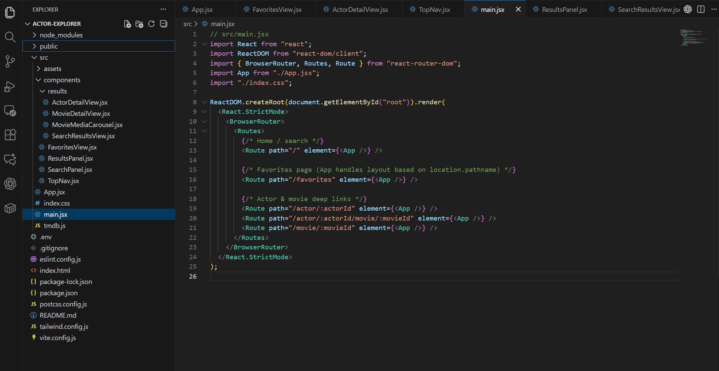Collapse the results folder

tap(99, 91)
